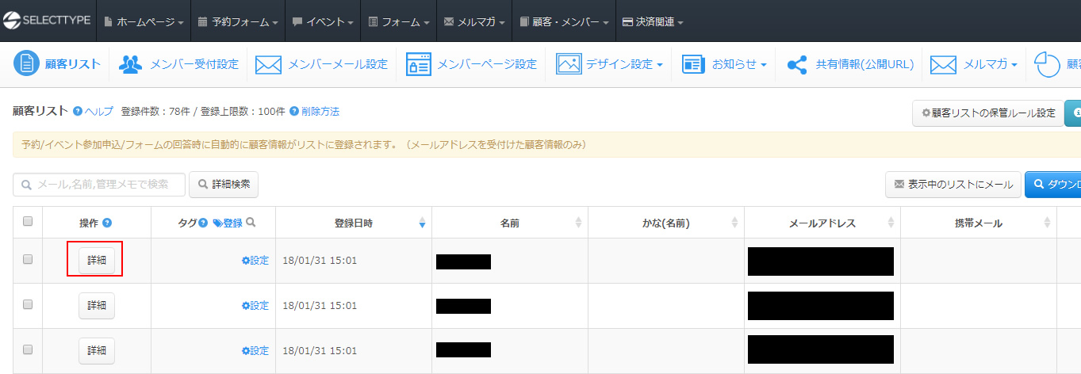Expand the 予約フォーム dropdown menu

238,22
